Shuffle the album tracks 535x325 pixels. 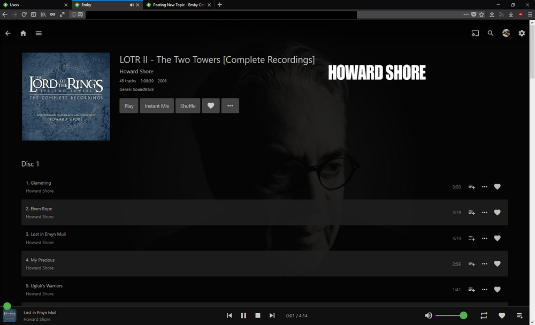tap(188, 106)
